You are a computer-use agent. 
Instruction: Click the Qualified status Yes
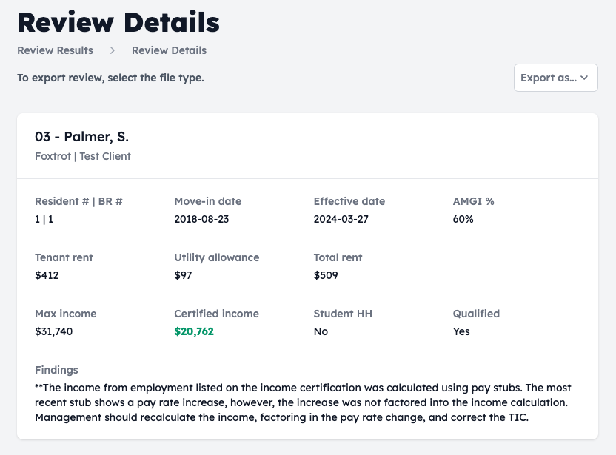coord(461,331)
